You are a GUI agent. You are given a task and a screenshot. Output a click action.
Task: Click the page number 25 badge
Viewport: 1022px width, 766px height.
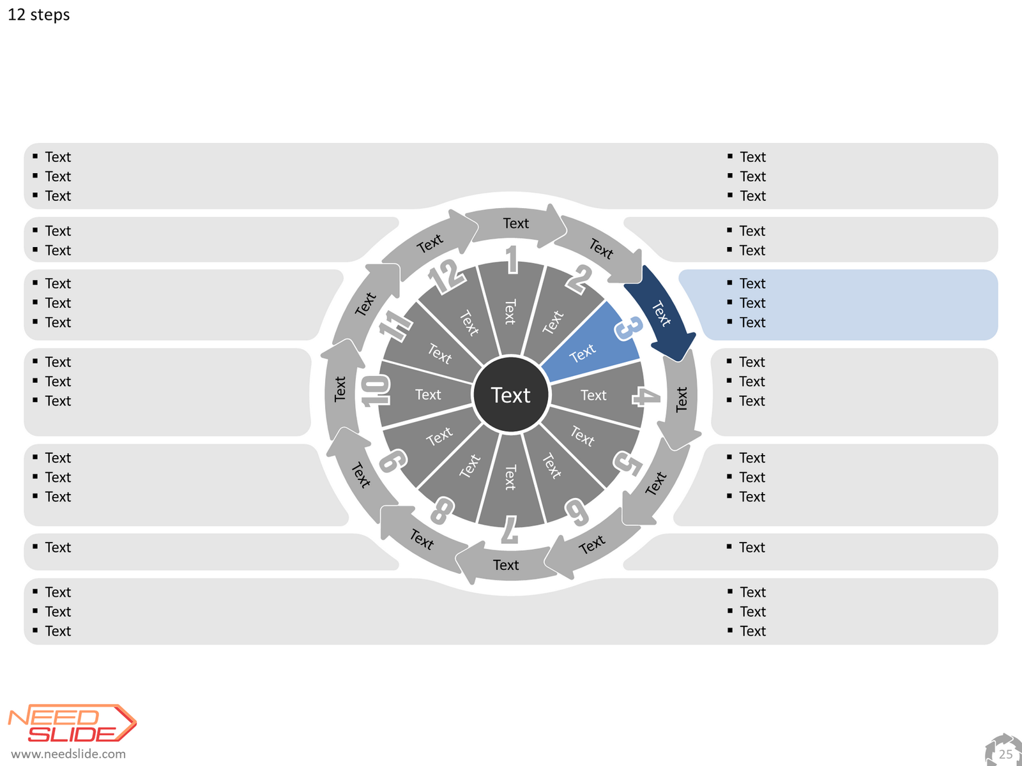click(1004, 751)
